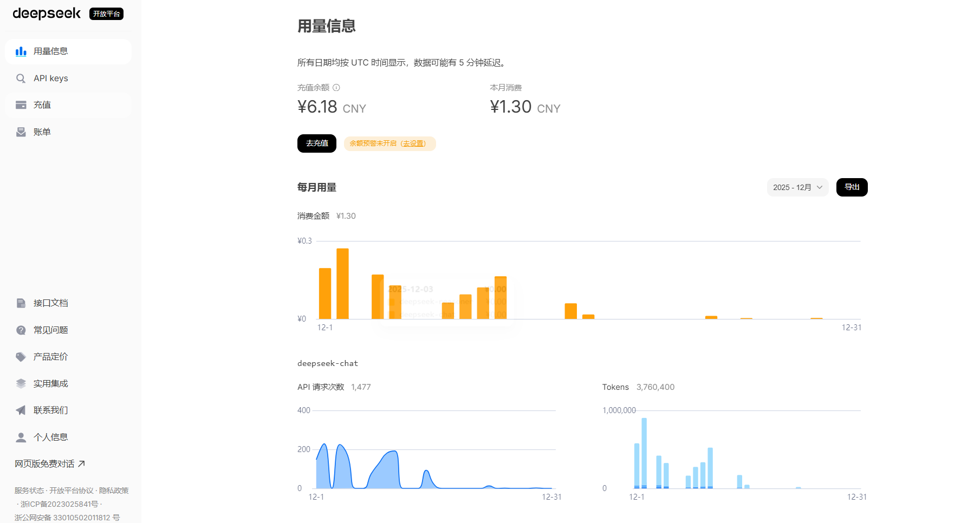
Task: Open the 服务状态 footer link
Action: (29, 491)
